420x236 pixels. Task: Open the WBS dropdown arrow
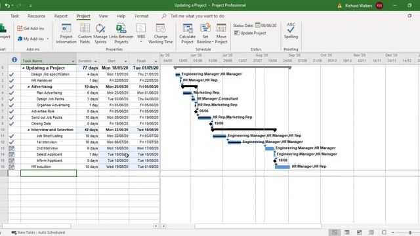(x=141, y=42)
